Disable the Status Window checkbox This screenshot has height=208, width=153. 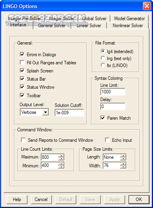pyautogui.click(x=22, y=87)
